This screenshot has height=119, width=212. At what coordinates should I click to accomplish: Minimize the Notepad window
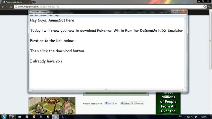173,11
